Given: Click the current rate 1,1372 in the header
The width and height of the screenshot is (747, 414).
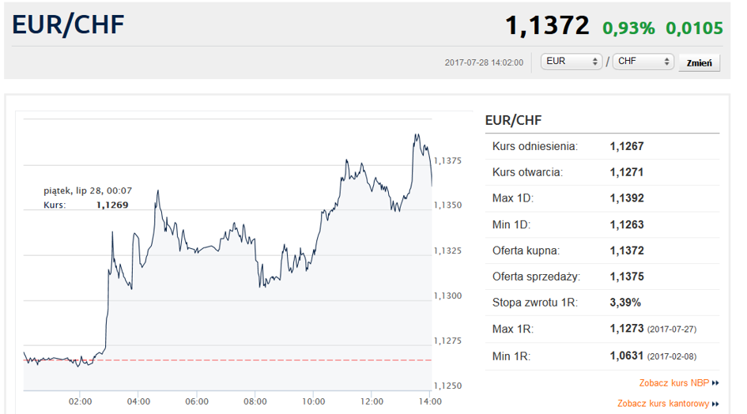Looking at the screenshot, I should 547,26.
